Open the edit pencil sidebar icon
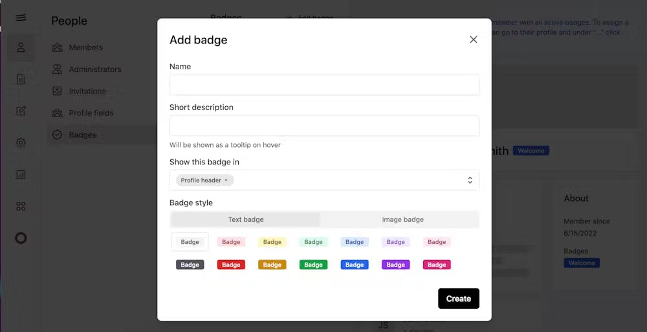 click(21, 111)
